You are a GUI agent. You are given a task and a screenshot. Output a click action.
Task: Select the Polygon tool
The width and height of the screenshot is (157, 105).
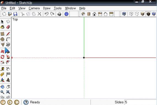tap(2, 45)
